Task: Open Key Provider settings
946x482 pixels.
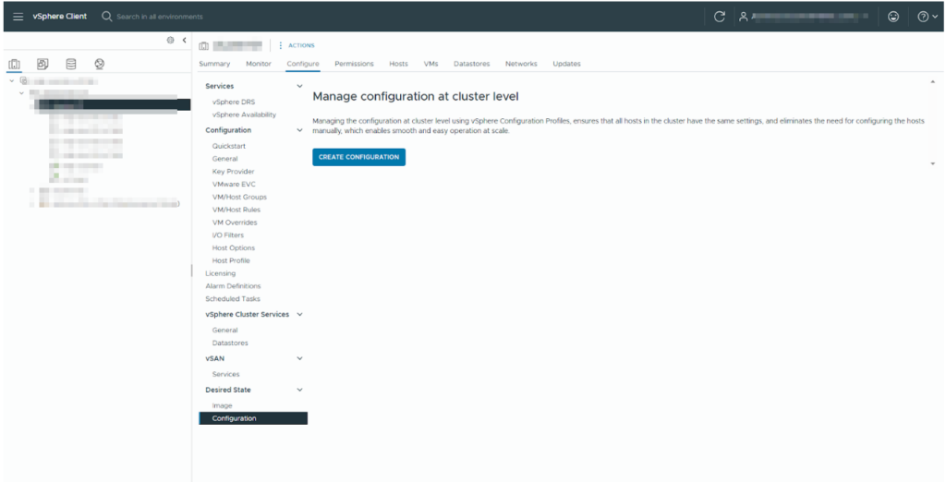Action: (233, 172)
